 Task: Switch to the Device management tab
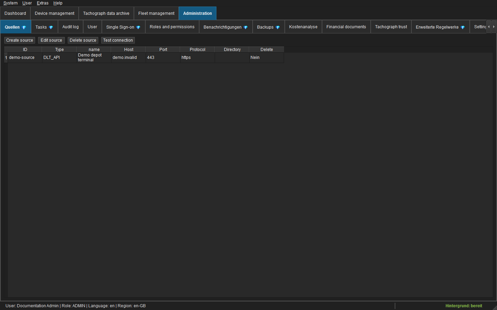click(55, 13)
